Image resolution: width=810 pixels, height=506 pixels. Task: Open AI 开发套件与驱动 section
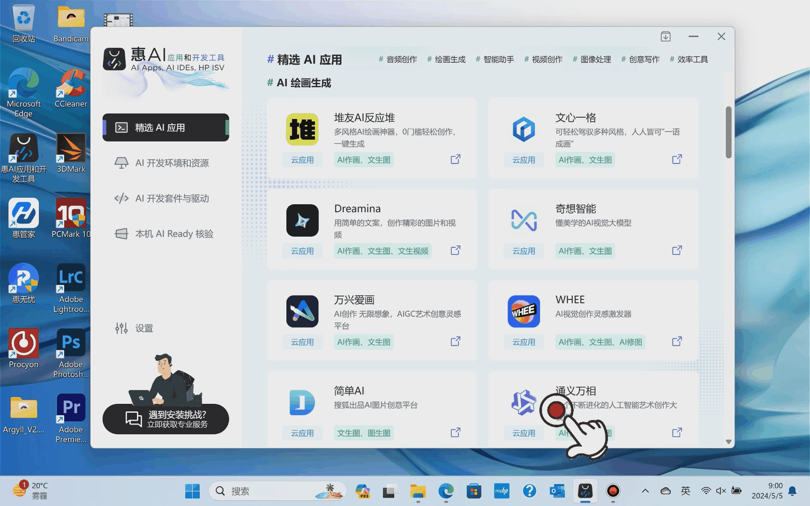tap(166, 198)
